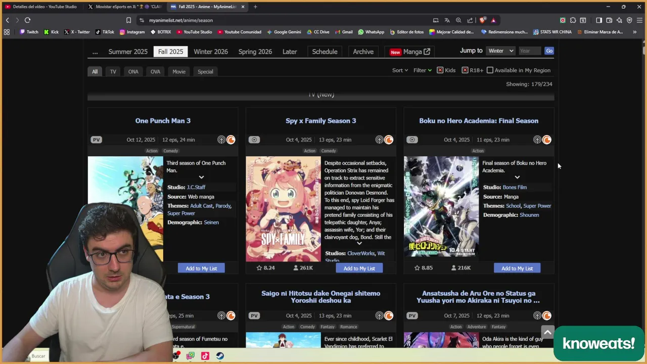Open the browser hamburger main menu

click(x=639, y=20)
